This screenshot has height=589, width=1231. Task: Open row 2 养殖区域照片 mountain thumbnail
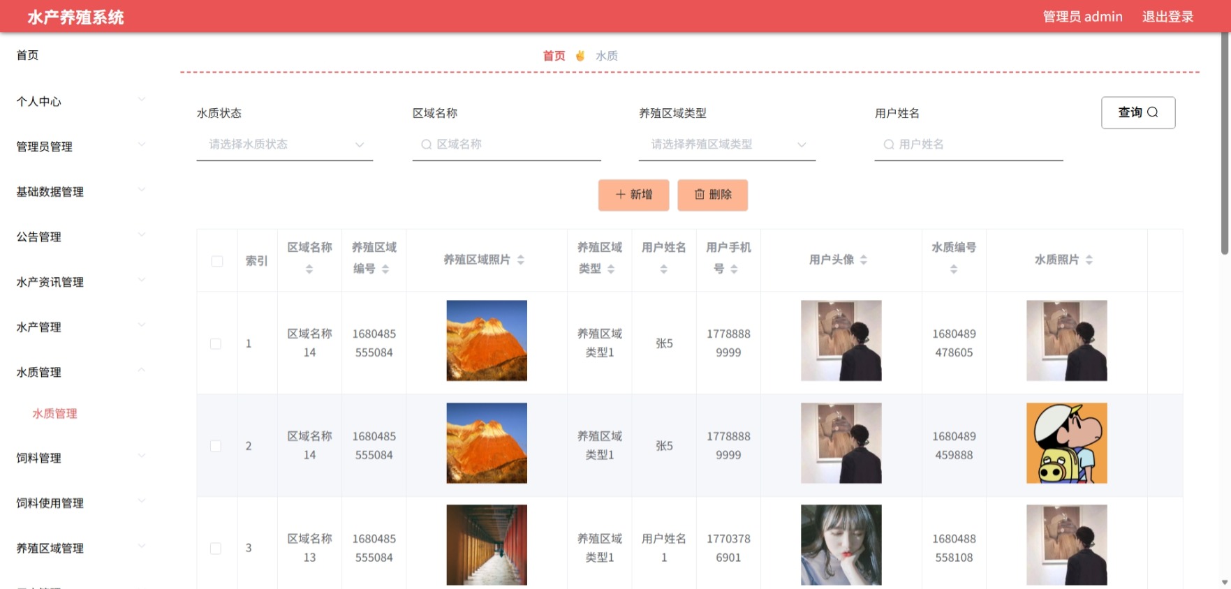click(x=487, y=443)
